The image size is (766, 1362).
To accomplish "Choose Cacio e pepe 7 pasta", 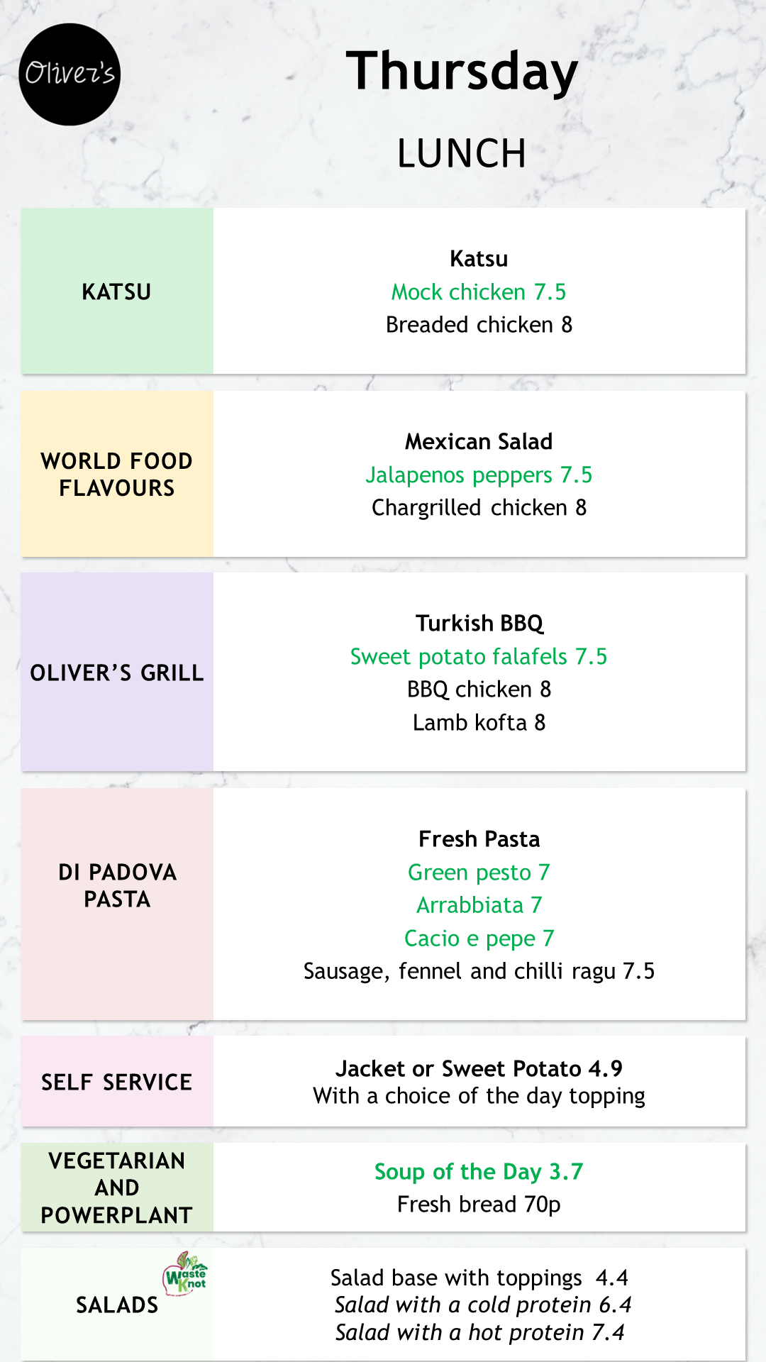I will 479,938.
